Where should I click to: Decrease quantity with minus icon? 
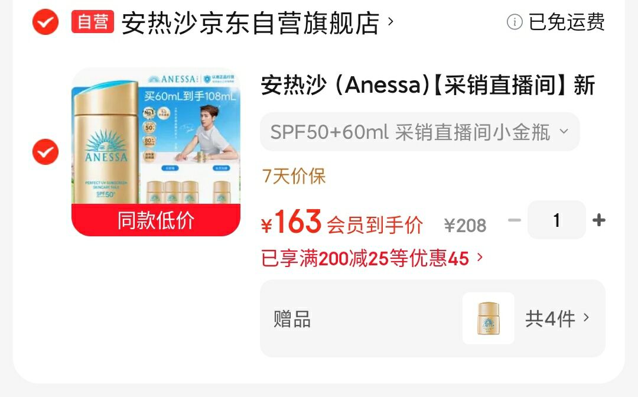pyautogui.click(x=515, y=220)
